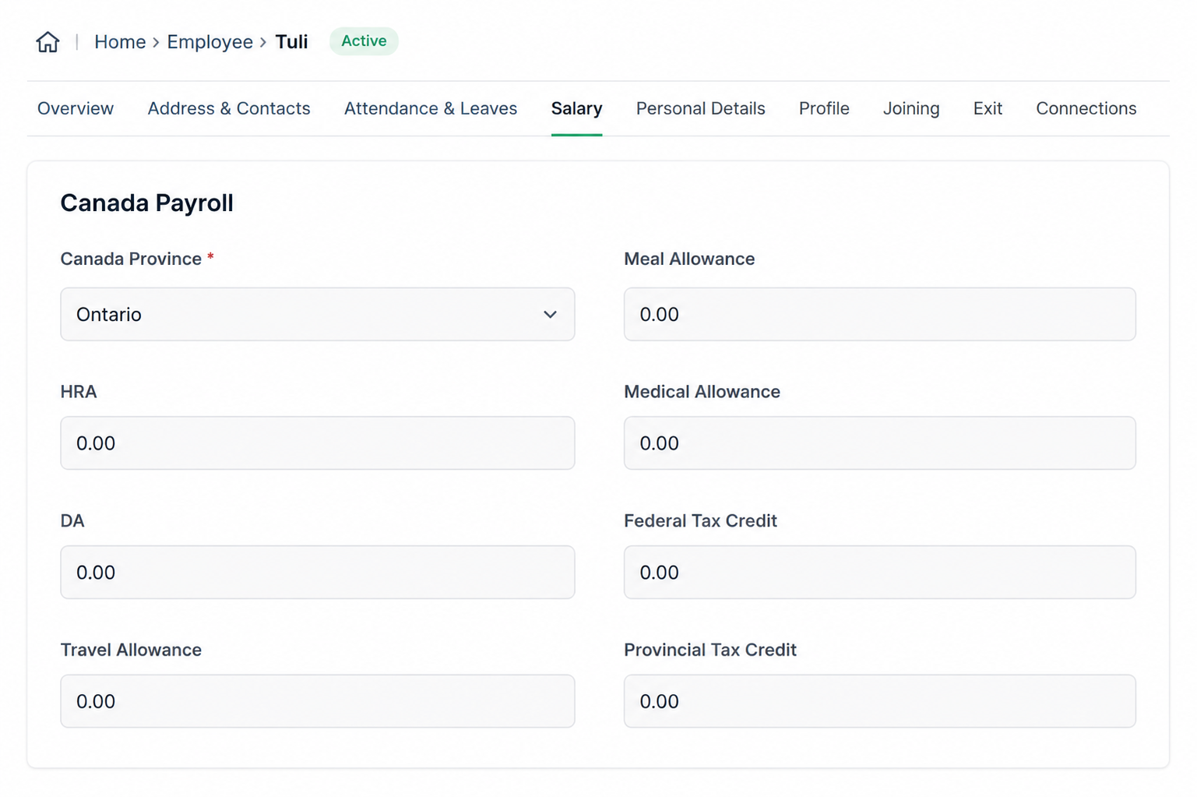Click the home icon in breadcrumb

(48, 41)
